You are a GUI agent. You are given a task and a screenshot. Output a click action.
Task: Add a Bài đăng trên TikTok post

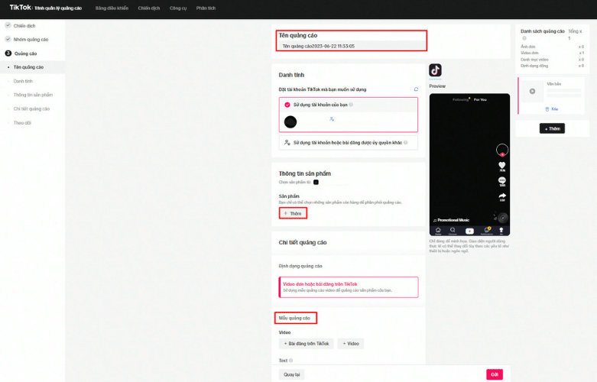[306, 344]
